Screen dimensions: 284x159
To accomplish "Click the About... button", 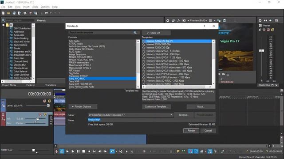I will [201, 106].
